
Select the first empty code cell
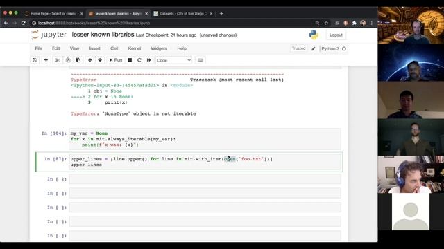(205, 179)
